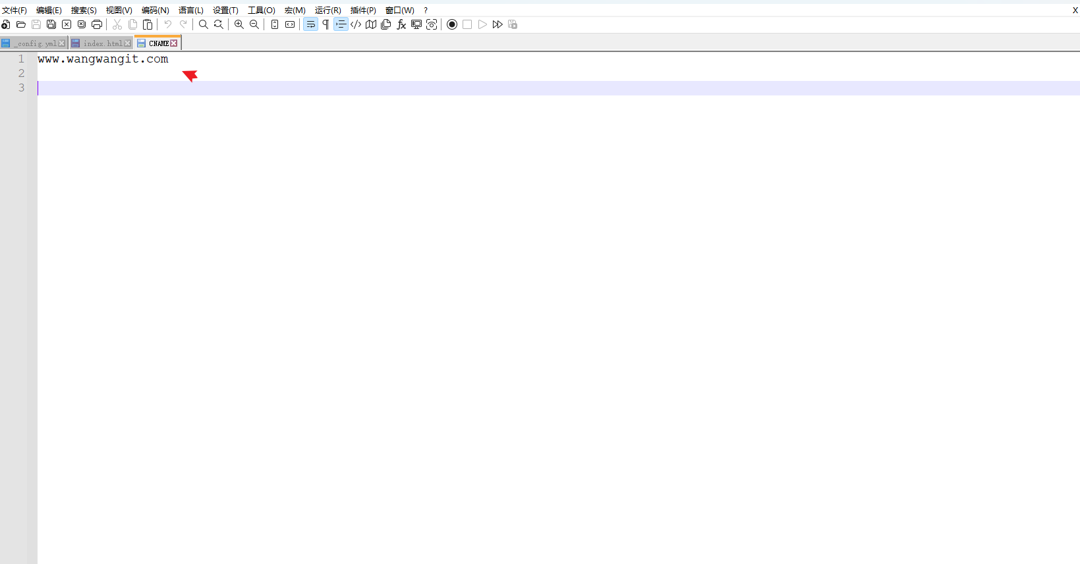This screenshot has width=1080, height=564.
Task: Click the Save All toolbar icon
Action: coord(51,24)
